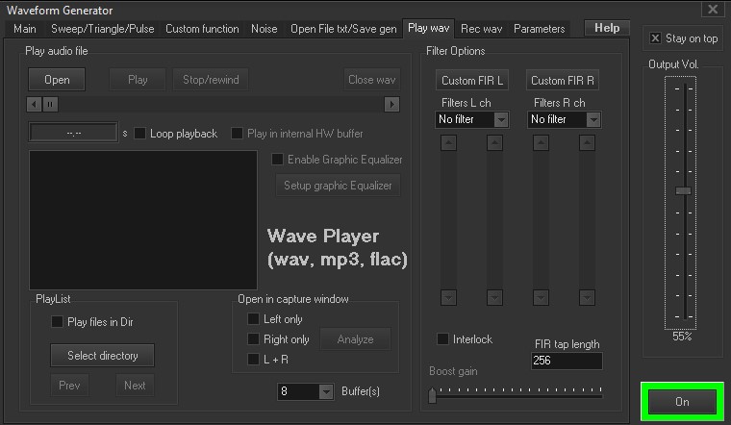The height and width of the screenshot is (425, 731).
Task: Check Play files in Dir
Action: (x=57, y=321)
